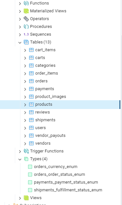Click the table icon beside cart_items

(x=31, y=50)
